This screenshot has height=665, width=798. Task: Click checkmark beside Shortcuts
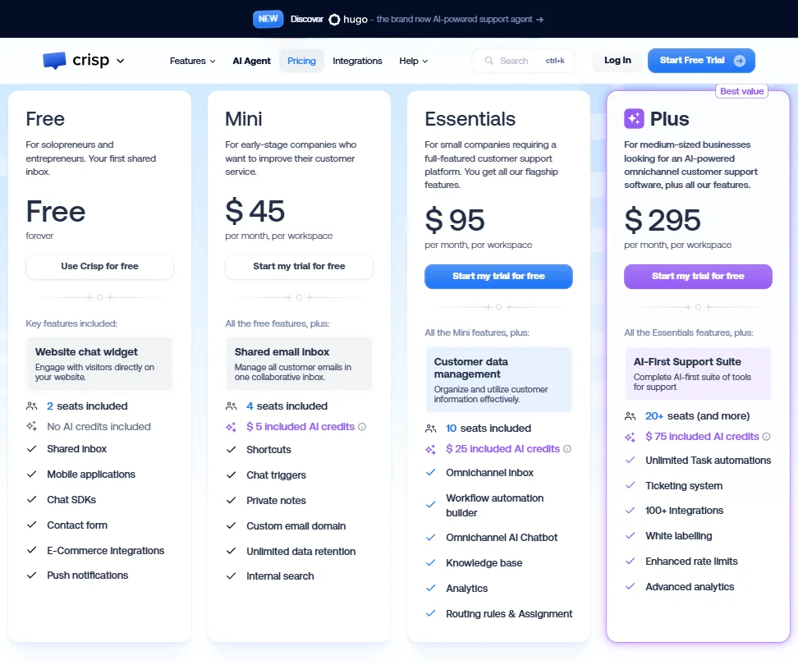(231, 450)
